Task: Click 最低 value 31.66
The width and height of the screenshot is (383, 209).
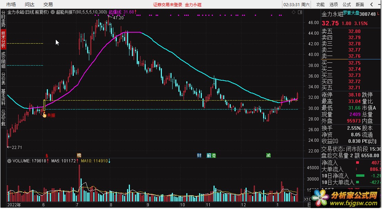Action: [x=354, y=108]
